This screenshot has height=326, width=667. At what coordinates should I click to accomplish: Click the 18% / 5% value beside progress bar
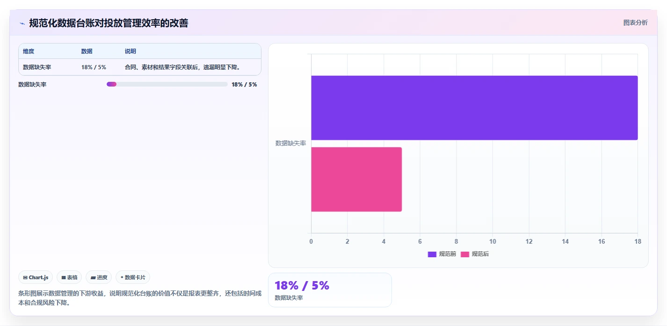click(x=244, y=85)
